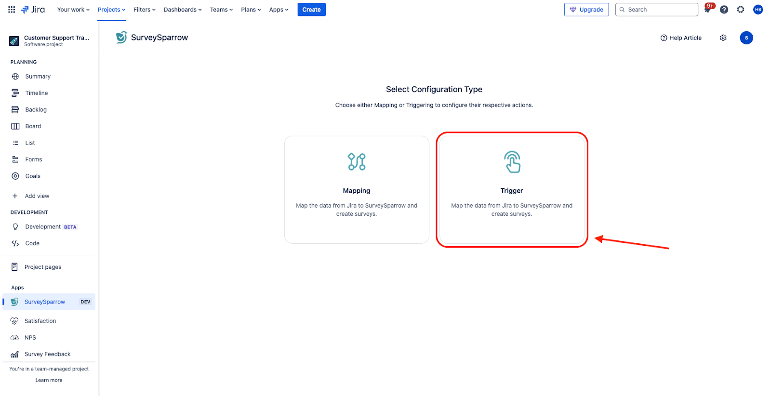Image resolution: width=771 pixels, height=396 pixels.
Task: Select the Mapping configuration card
Action: [x=357, y=190]
